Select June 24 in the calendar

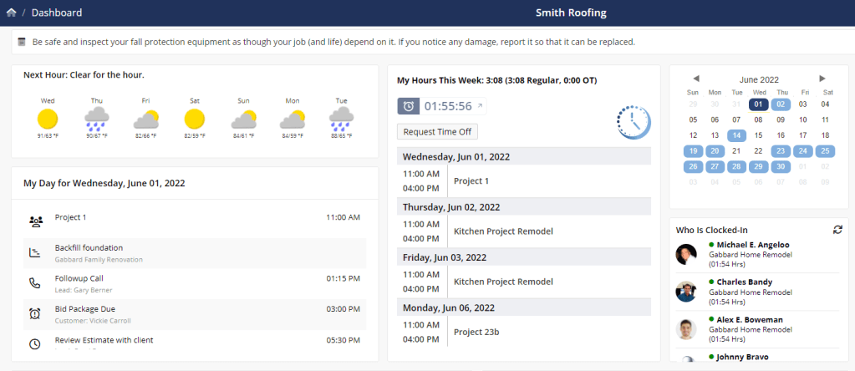click(x=802, y=151)
